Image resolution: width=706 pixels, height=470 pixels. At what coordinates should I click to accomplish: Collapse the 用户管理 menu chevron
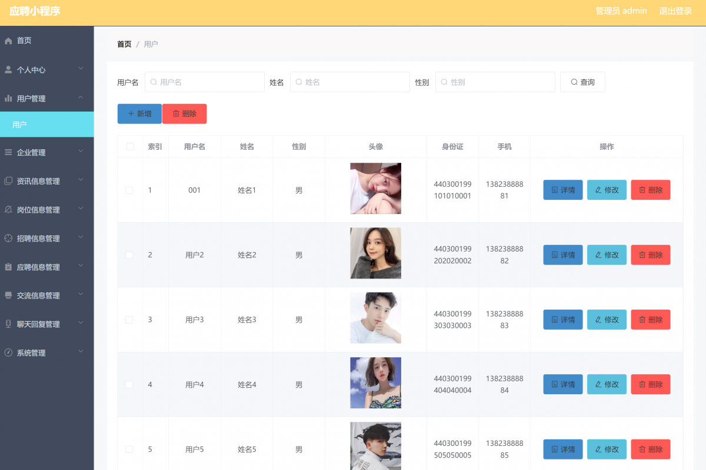[81, 98]
